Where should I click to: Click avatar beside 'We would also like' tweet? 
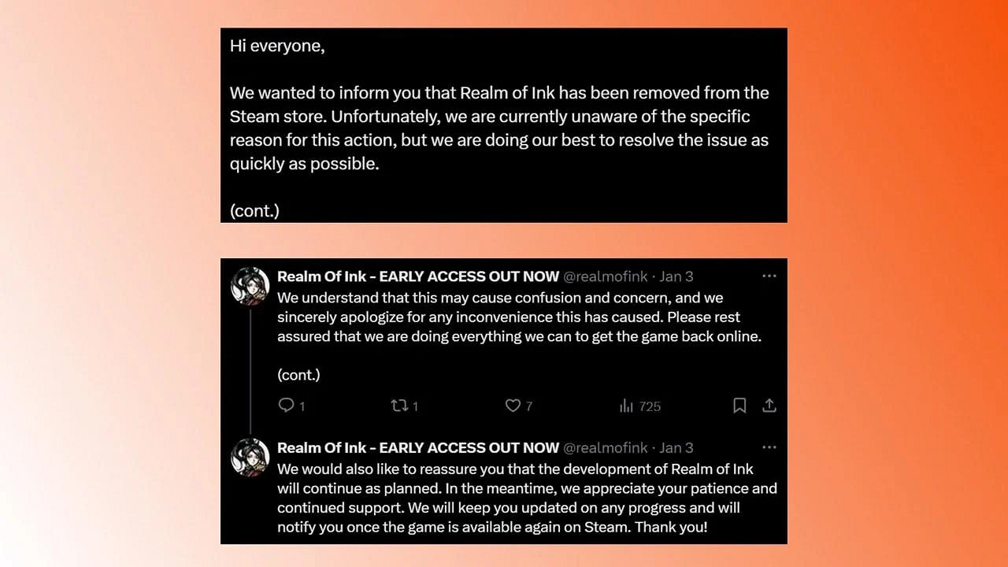click(250, 457)
